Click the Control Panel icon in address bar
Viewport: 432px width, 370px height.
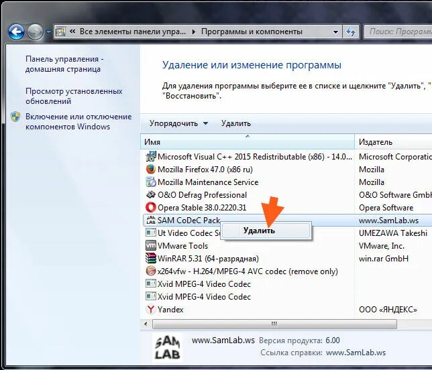pos(60,32)
